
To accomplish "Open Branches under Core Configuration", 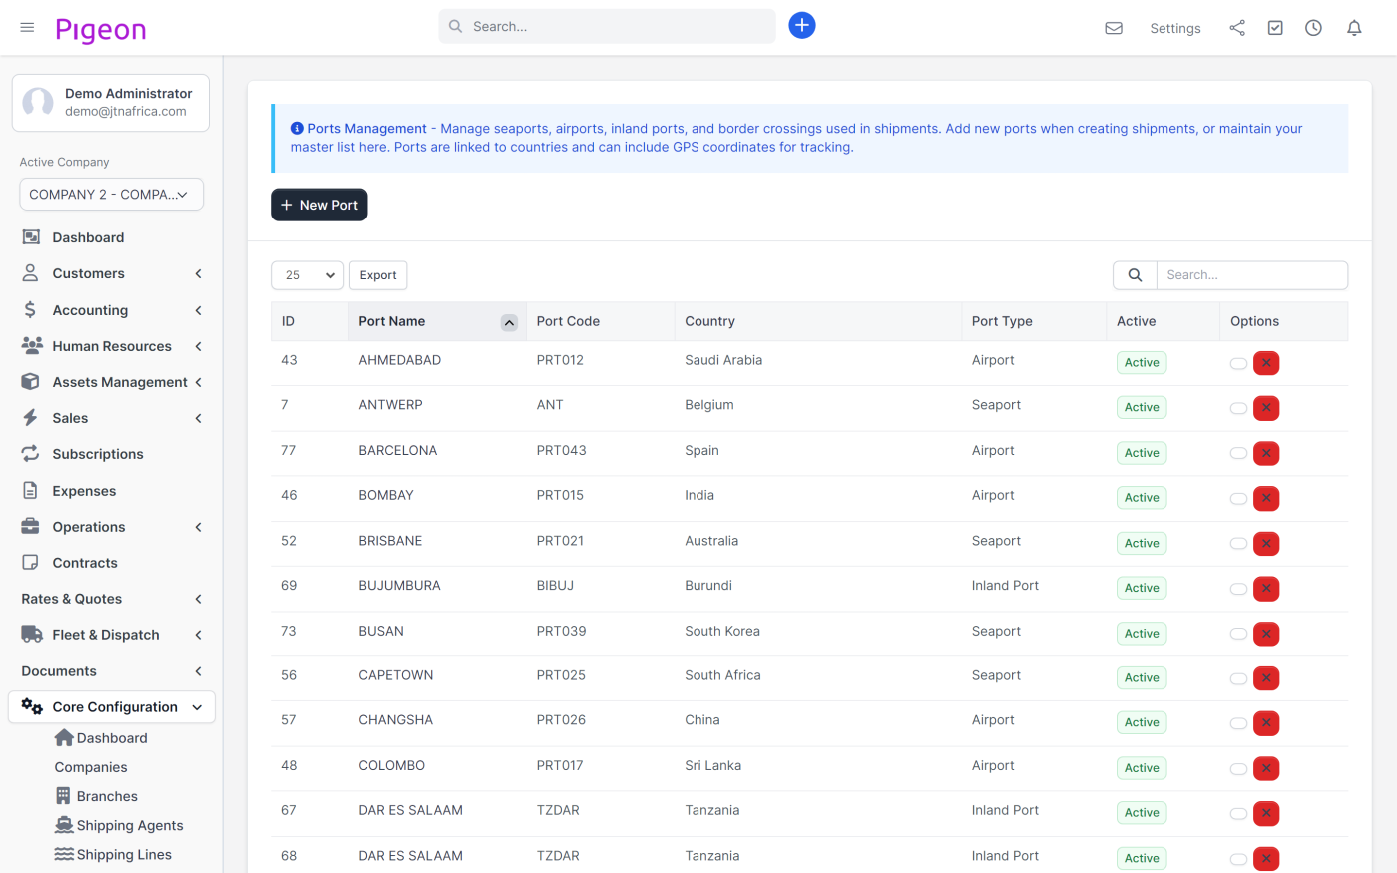I will tap(96, 796).
